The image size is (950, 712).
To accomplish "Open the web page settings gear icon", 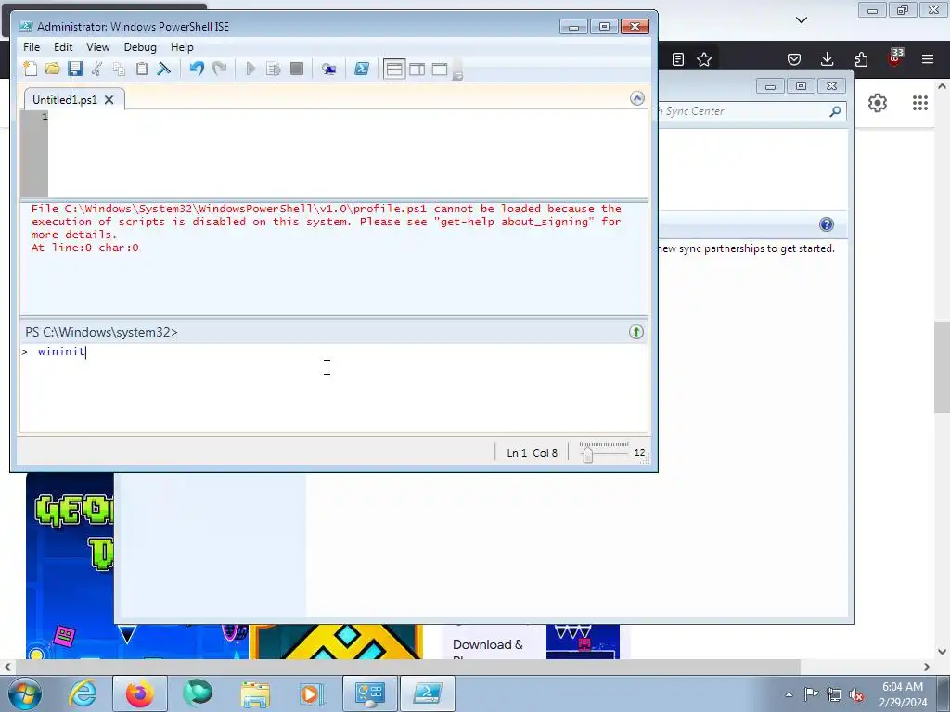I will (x=878, y=103).
